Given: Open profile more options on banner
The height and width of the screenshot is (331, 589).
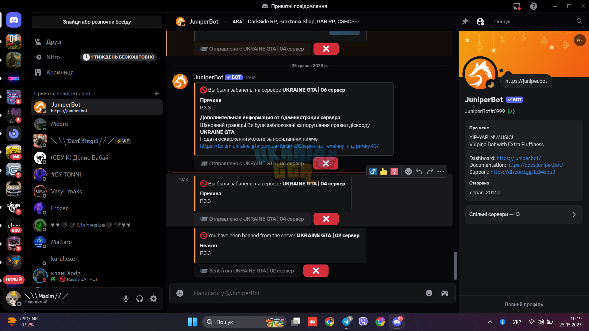Looking at the screenshot, I should [x=579, y=40].
